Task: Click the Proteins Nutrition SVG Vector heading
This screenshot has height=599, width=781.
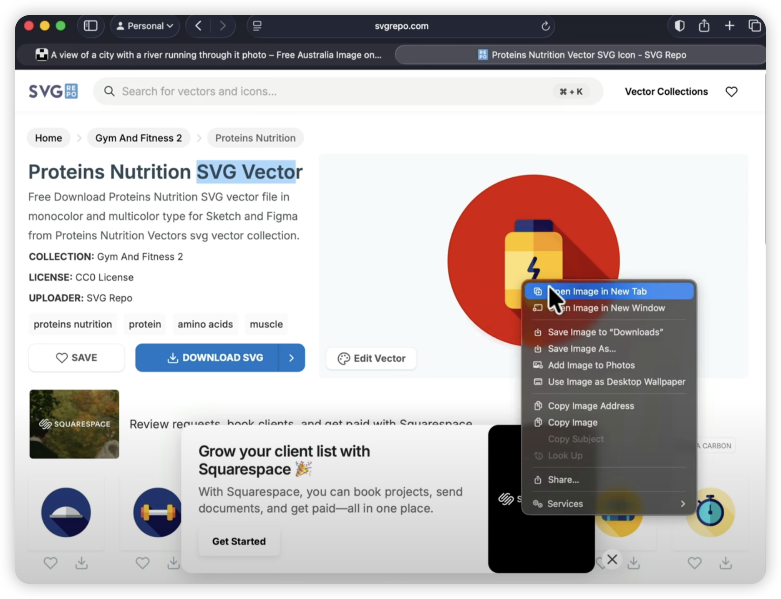Action: point(166,172)
